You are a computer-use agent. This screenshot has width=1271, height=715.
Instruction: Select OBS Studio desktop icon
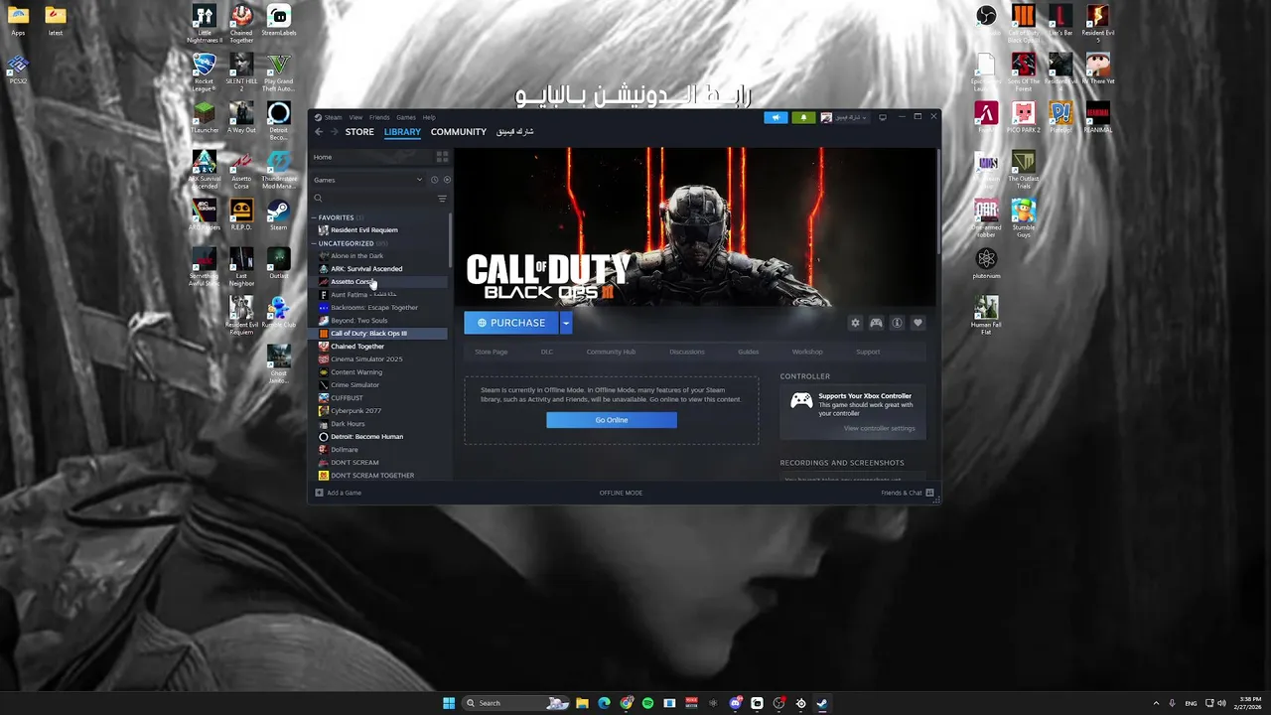(986, 20)
